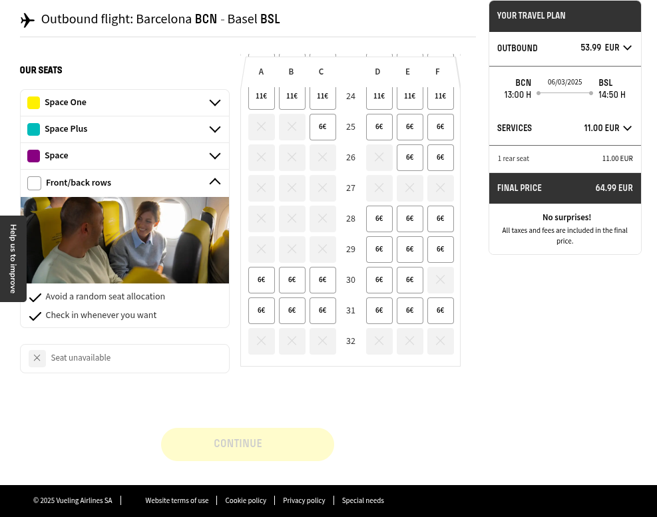
Task: Choose seat 25F for 6€
Action: coord(441,127)
